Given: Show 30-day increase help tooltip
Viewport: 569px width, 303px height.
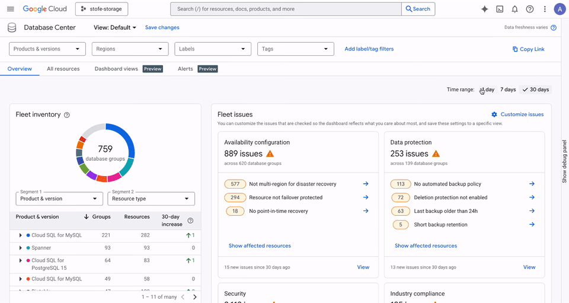Looking at the screenshot, I should 190,221.
